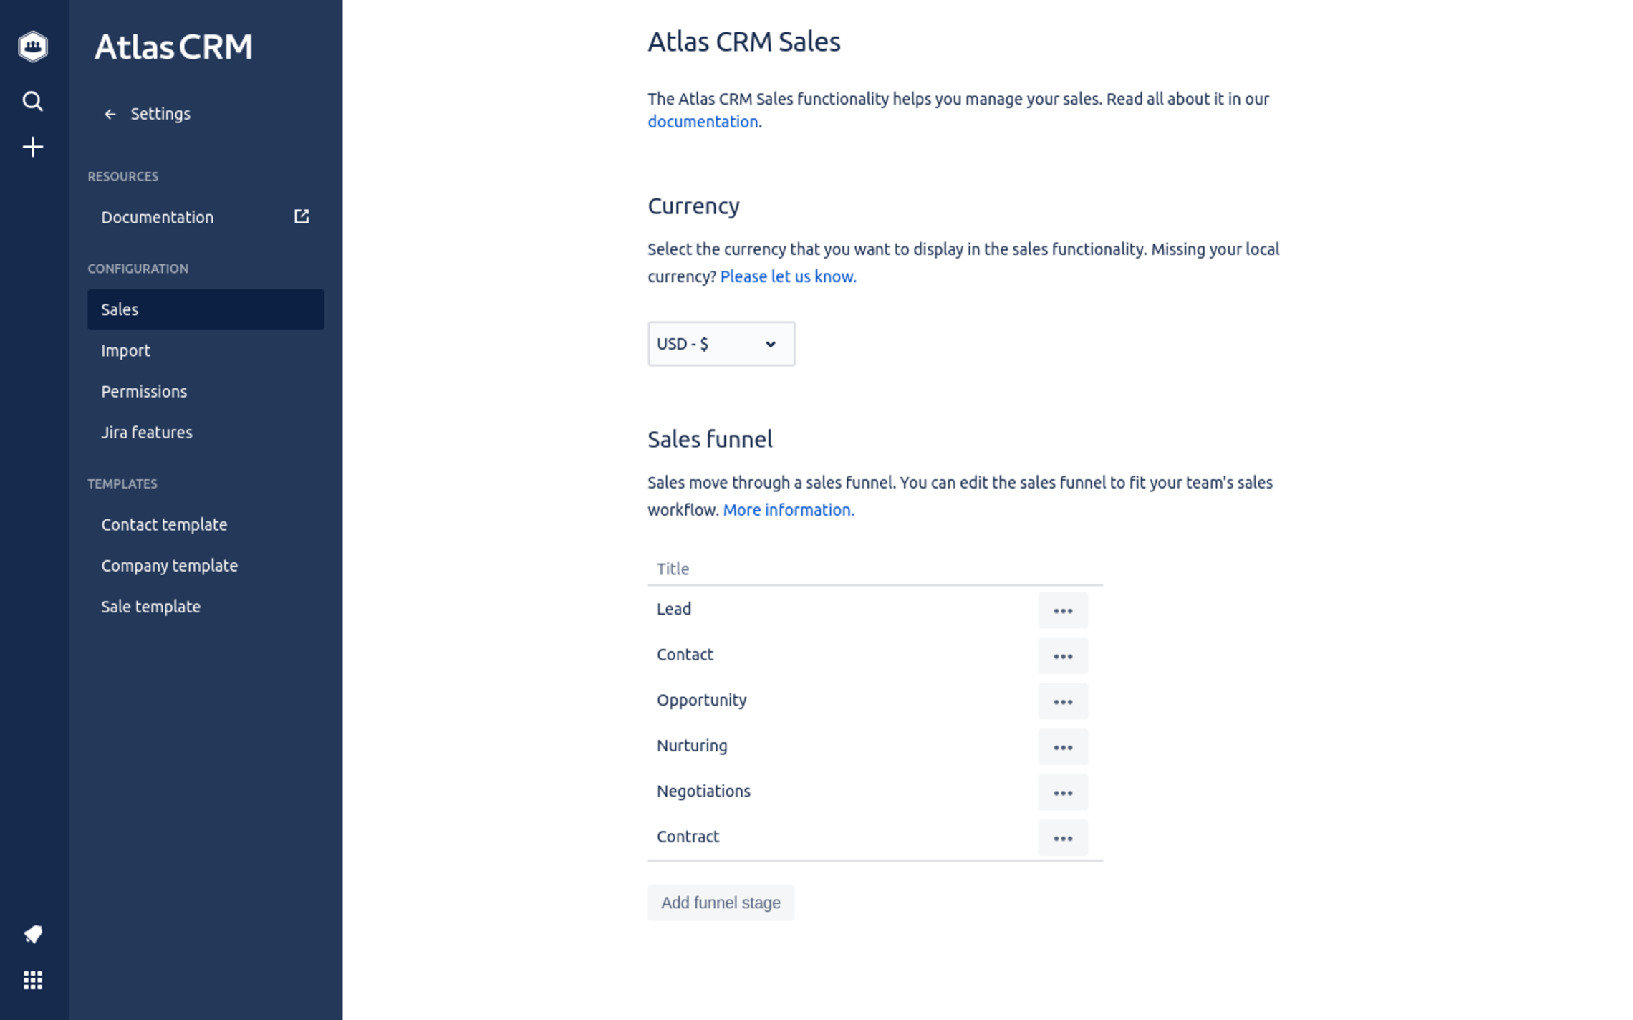Expand the USD - $ currency dropdown
Screen dimensions: 1633x1020
(x=721, y=344)
